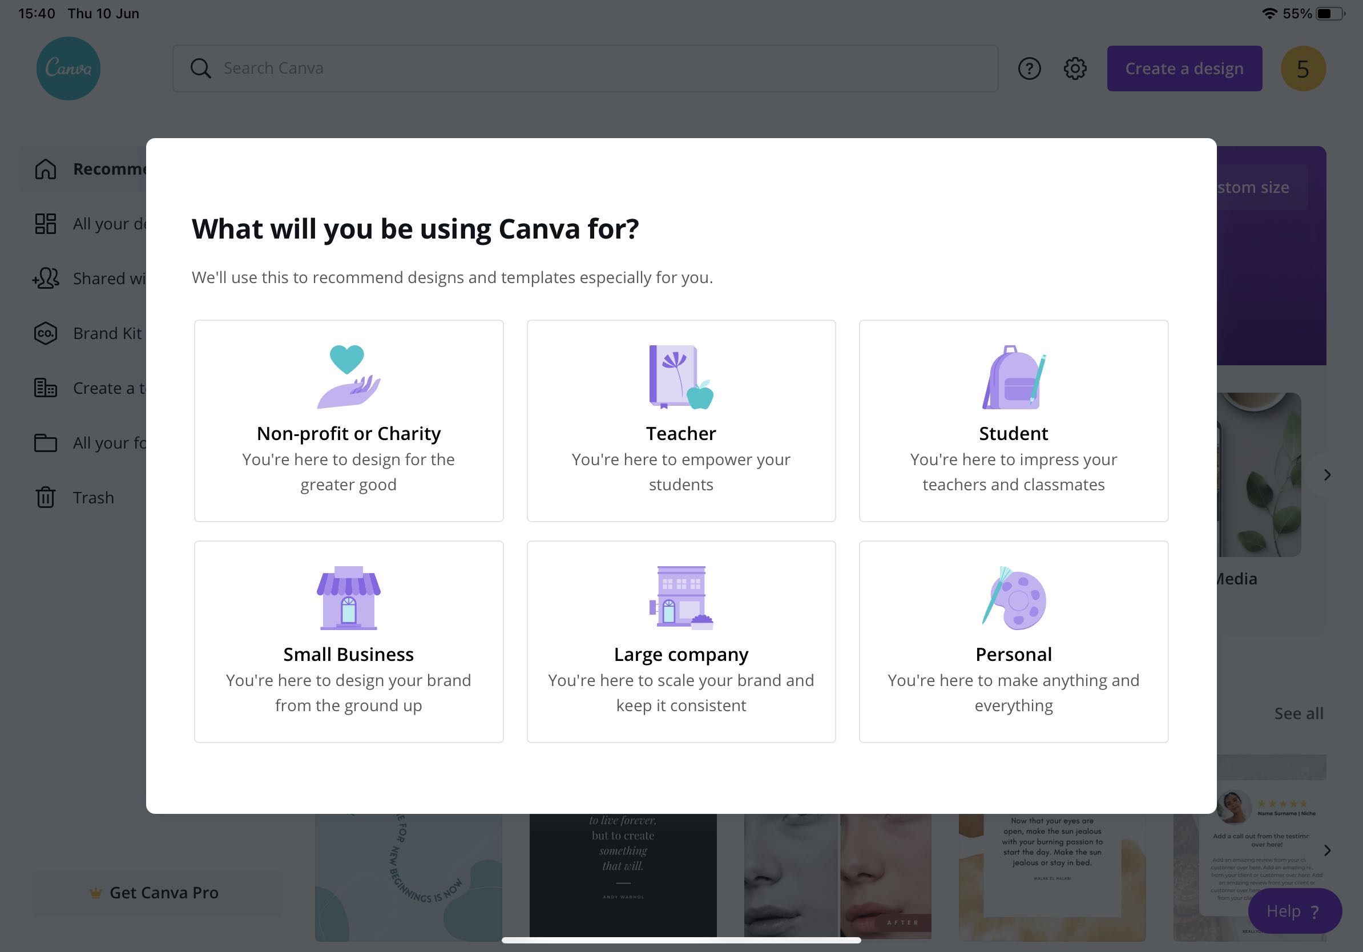Tap the 15:40 clock in status bar

pyautogui.click(x=37, y=13)
